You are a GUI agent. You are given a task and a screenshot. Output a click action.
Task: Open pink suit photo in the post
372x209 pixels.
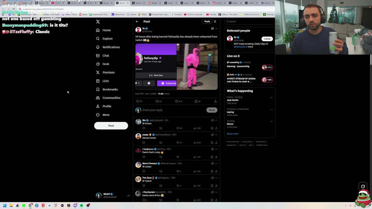tap(197, 66)
